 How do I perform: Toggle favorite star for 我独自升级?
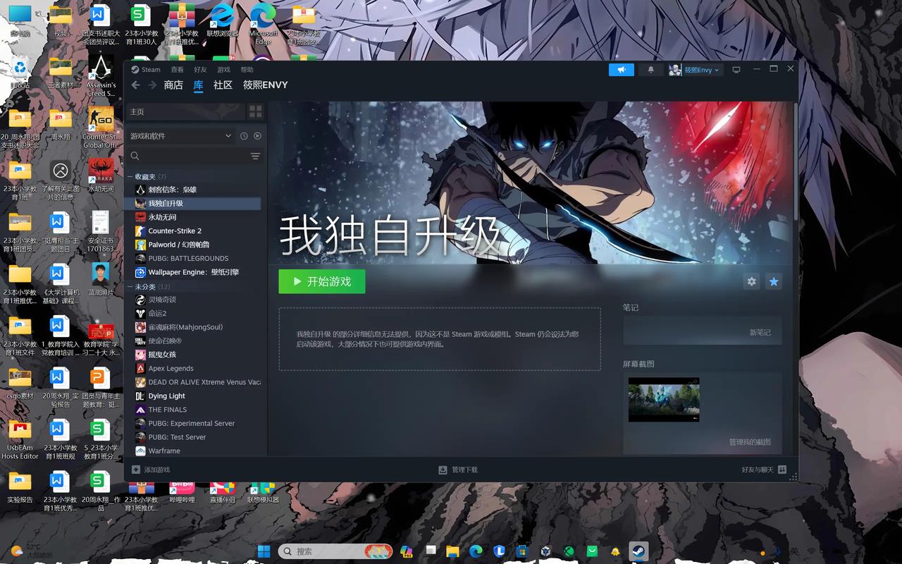click(774, 281)
